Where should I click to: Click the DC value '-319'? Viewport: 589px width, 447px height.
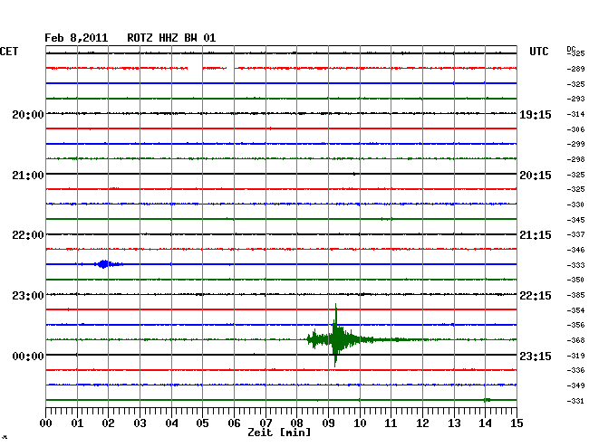pos(575,356)
